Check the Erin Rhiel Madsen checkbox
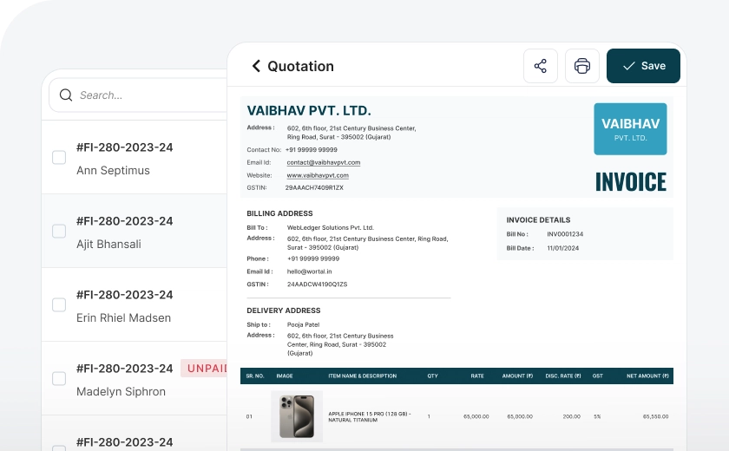 [x=59, y=305]
